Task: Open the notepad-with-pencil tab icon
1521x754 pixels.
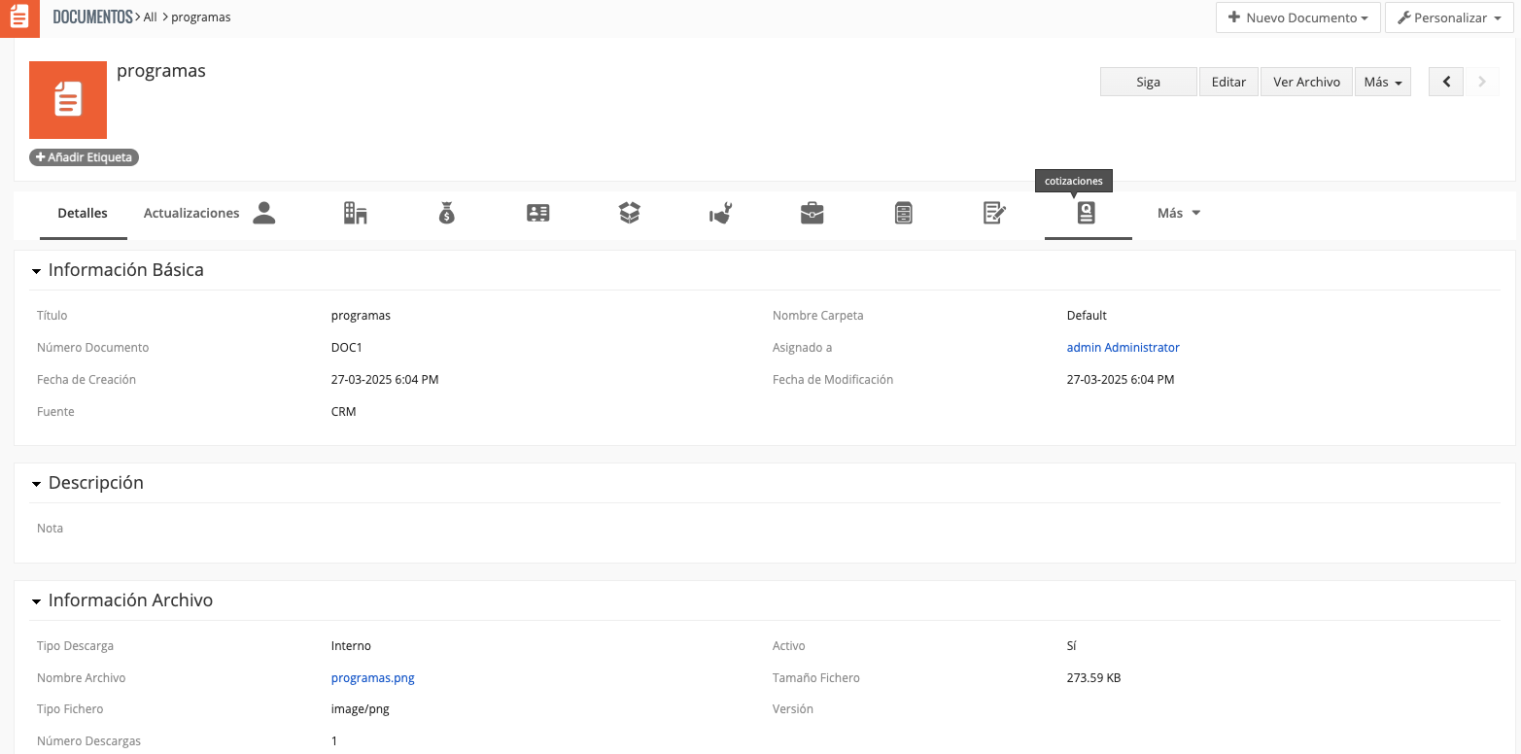Action: pos(994,213)
